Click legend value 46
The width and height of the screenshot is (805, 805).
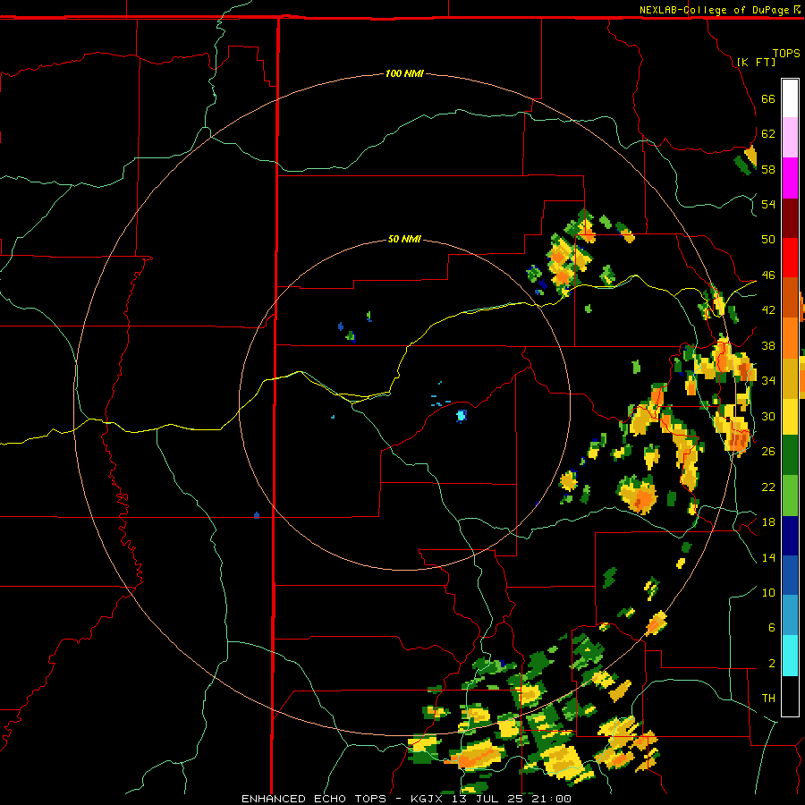tap(768, 275)
